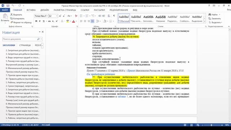This screenshot has height=130, width=231.
Task: Click the bulleted list icon
Action: [x=81, y=16]
